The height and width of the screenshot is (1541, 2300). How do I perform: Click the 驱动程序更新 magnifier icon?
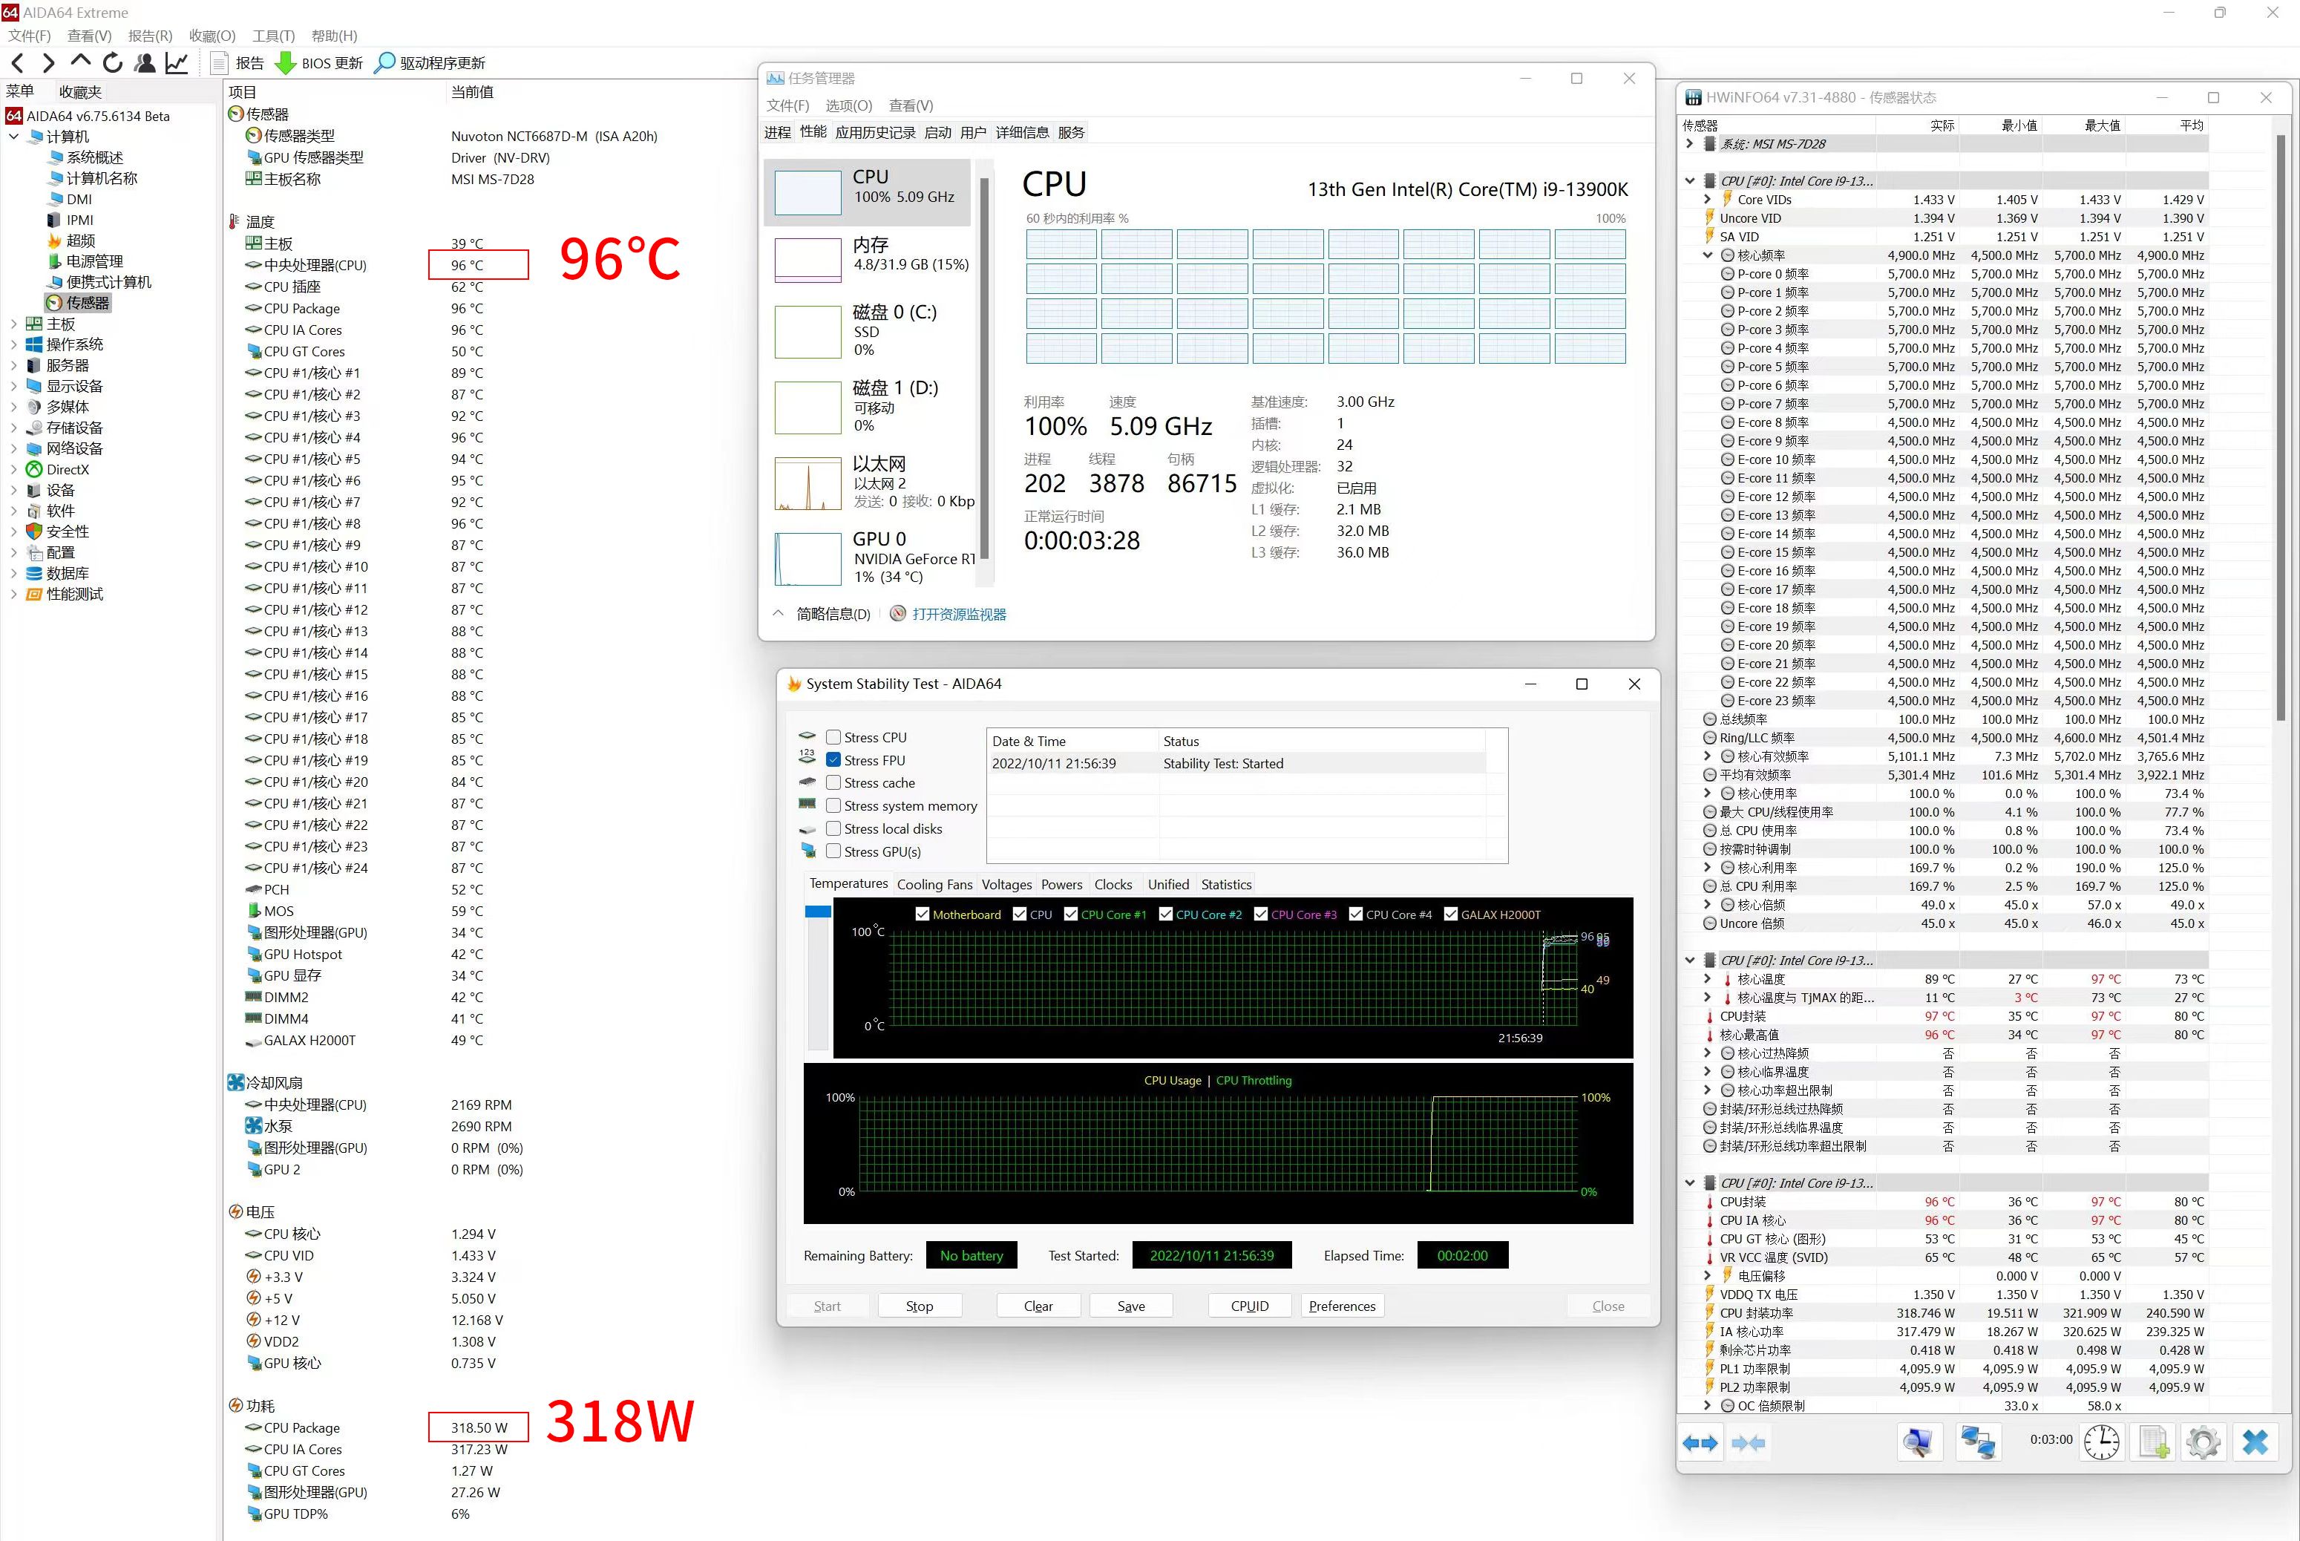click(x=385, y=63)
